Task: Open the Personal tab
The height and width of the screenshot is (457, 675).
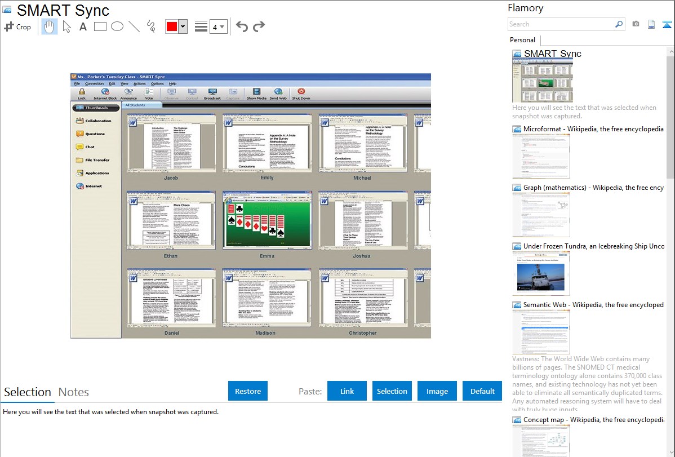Action: coord(522,40)
